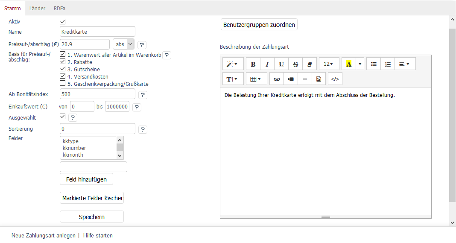This screenshot has height=243, width=456.
Task: Click the strikethrough icon
Action: (295, 64)
